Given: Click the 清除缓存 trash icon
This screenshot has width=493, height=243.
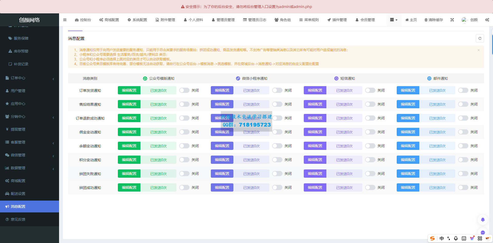Looking at the screenshot, I should coord(426,20).
